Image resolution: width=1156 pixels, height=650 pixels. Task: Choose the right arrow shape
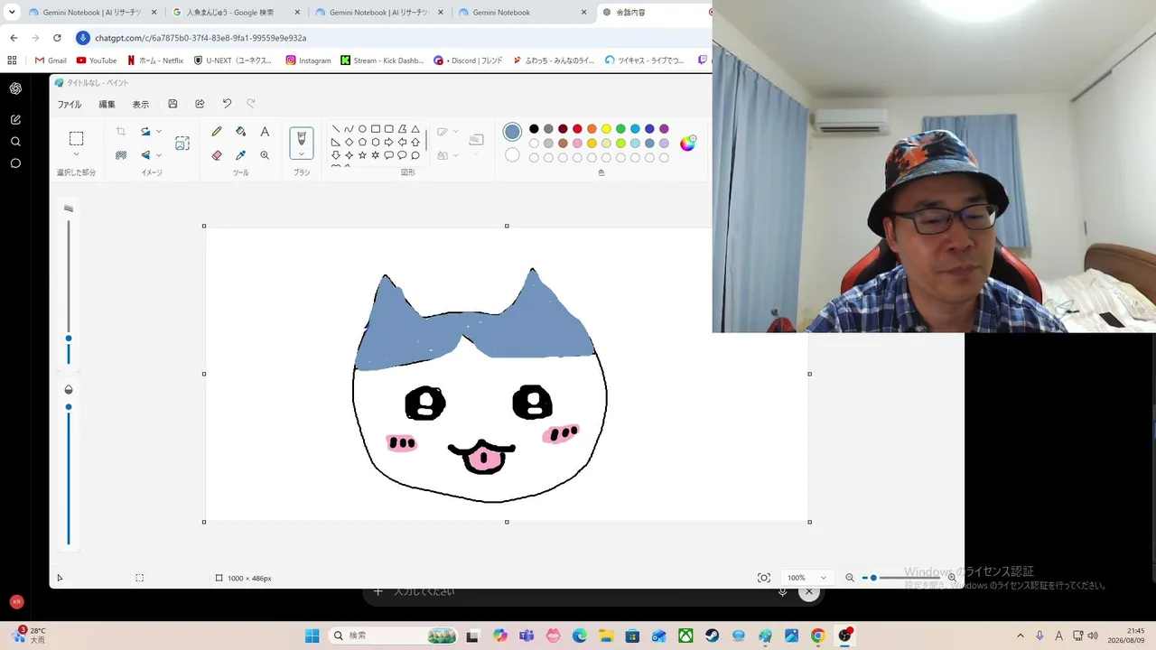(388, 142)
